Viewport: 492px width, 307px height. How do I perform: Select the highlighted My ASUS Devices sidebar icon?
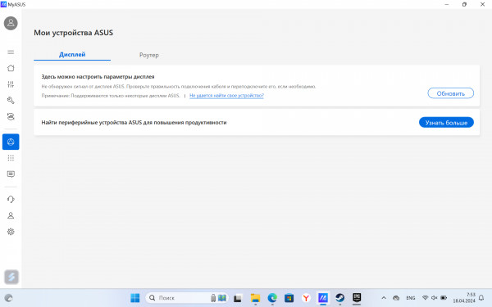(11, 142)
